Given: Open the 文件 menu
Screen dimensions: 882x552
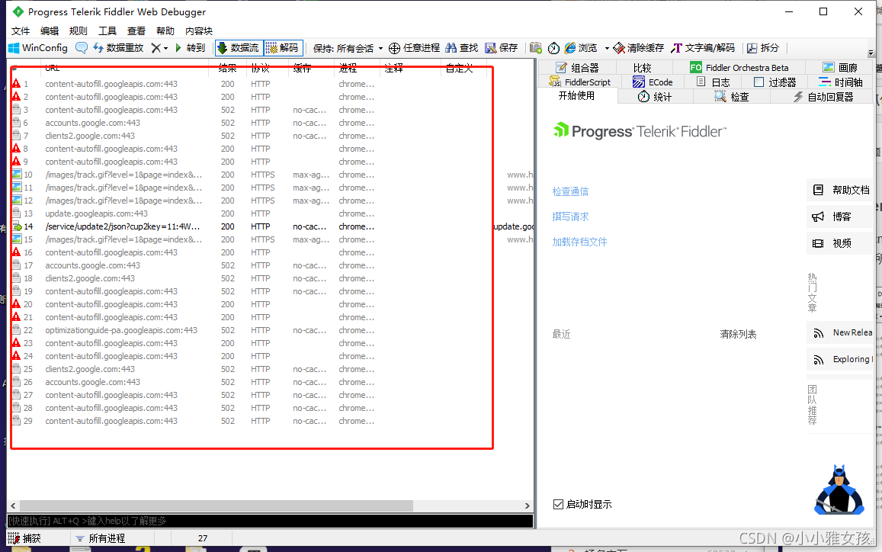Looking at the screenshot, I should coord(21,31).
